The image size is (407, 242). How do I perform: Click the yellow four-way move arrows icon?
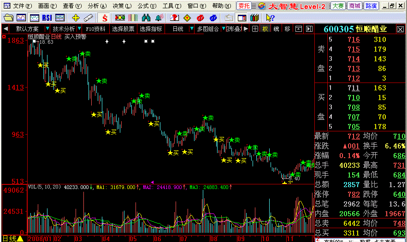[x=76, y=18]
